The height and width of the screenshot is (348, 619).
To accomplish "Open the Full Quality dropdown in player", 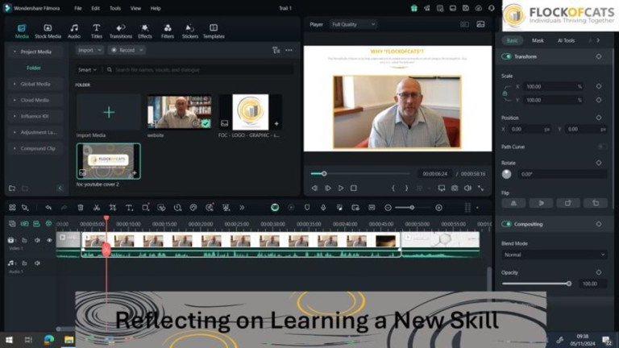I will click(x=353, y=24).
